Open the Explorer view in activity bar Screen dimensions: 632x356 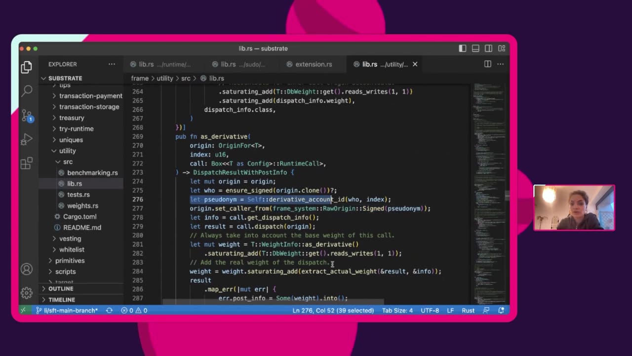click(27, 67)
